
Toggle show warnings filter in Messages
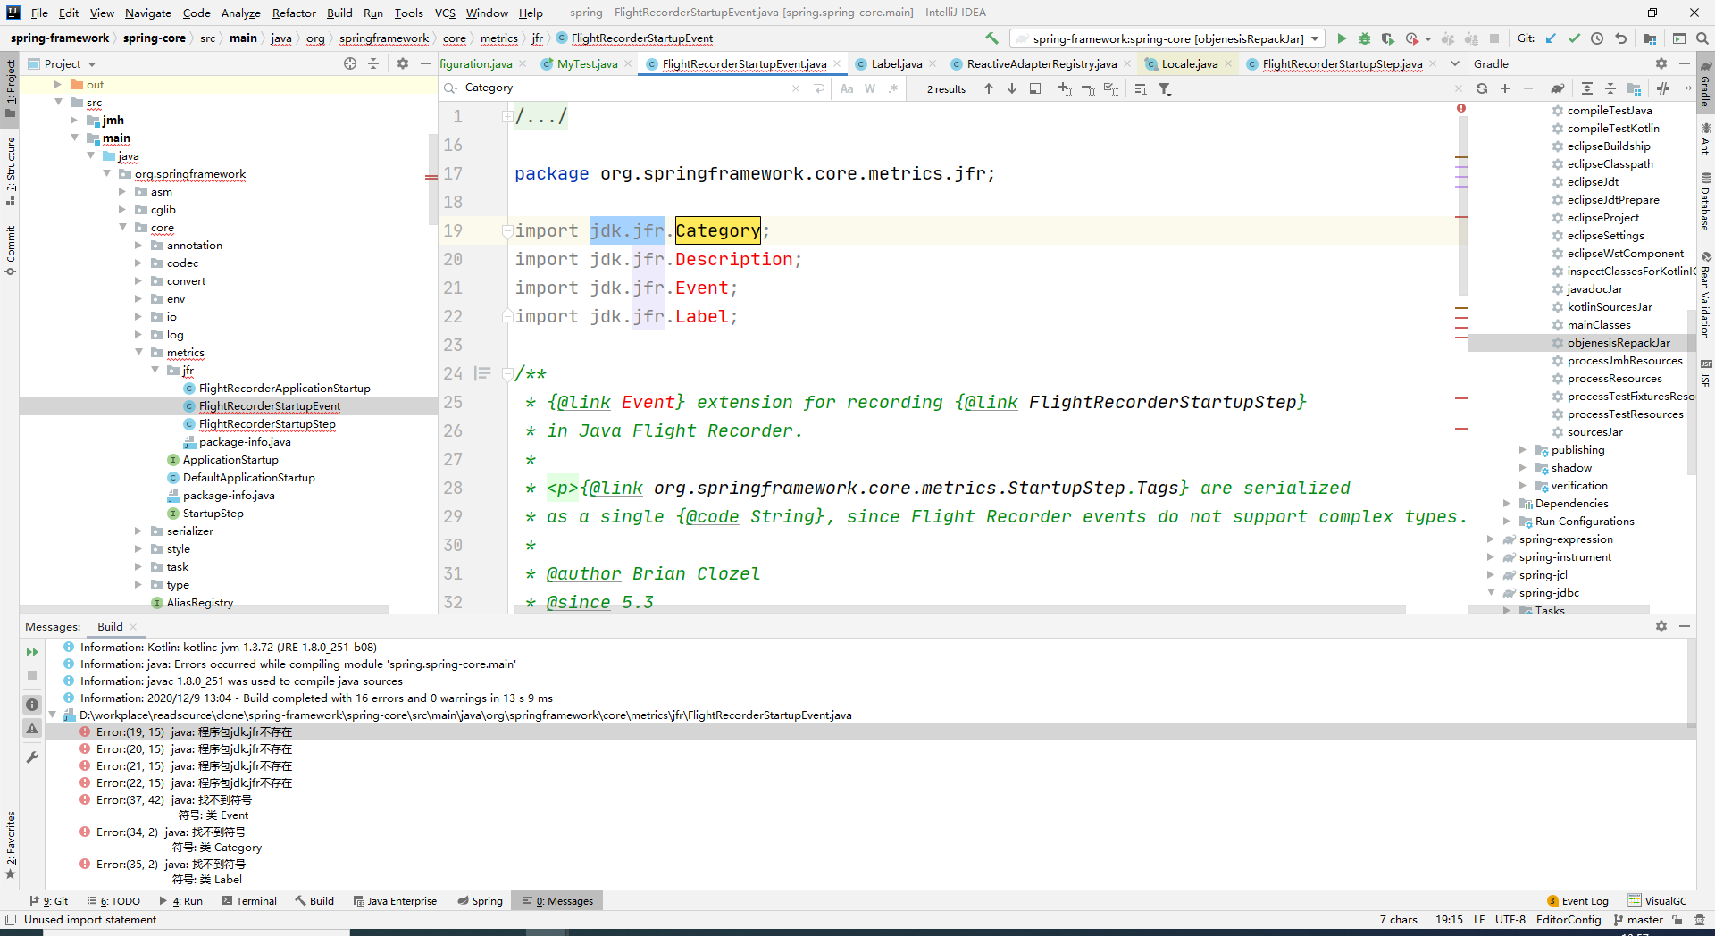pos(32,729)
